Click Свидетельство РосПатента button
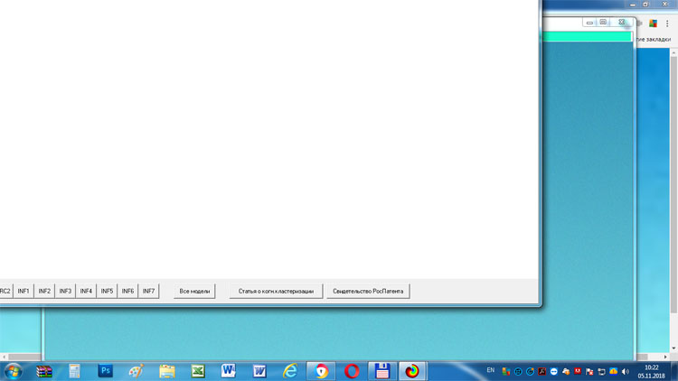The image size is (678, 381). click(x=368, y=291)
